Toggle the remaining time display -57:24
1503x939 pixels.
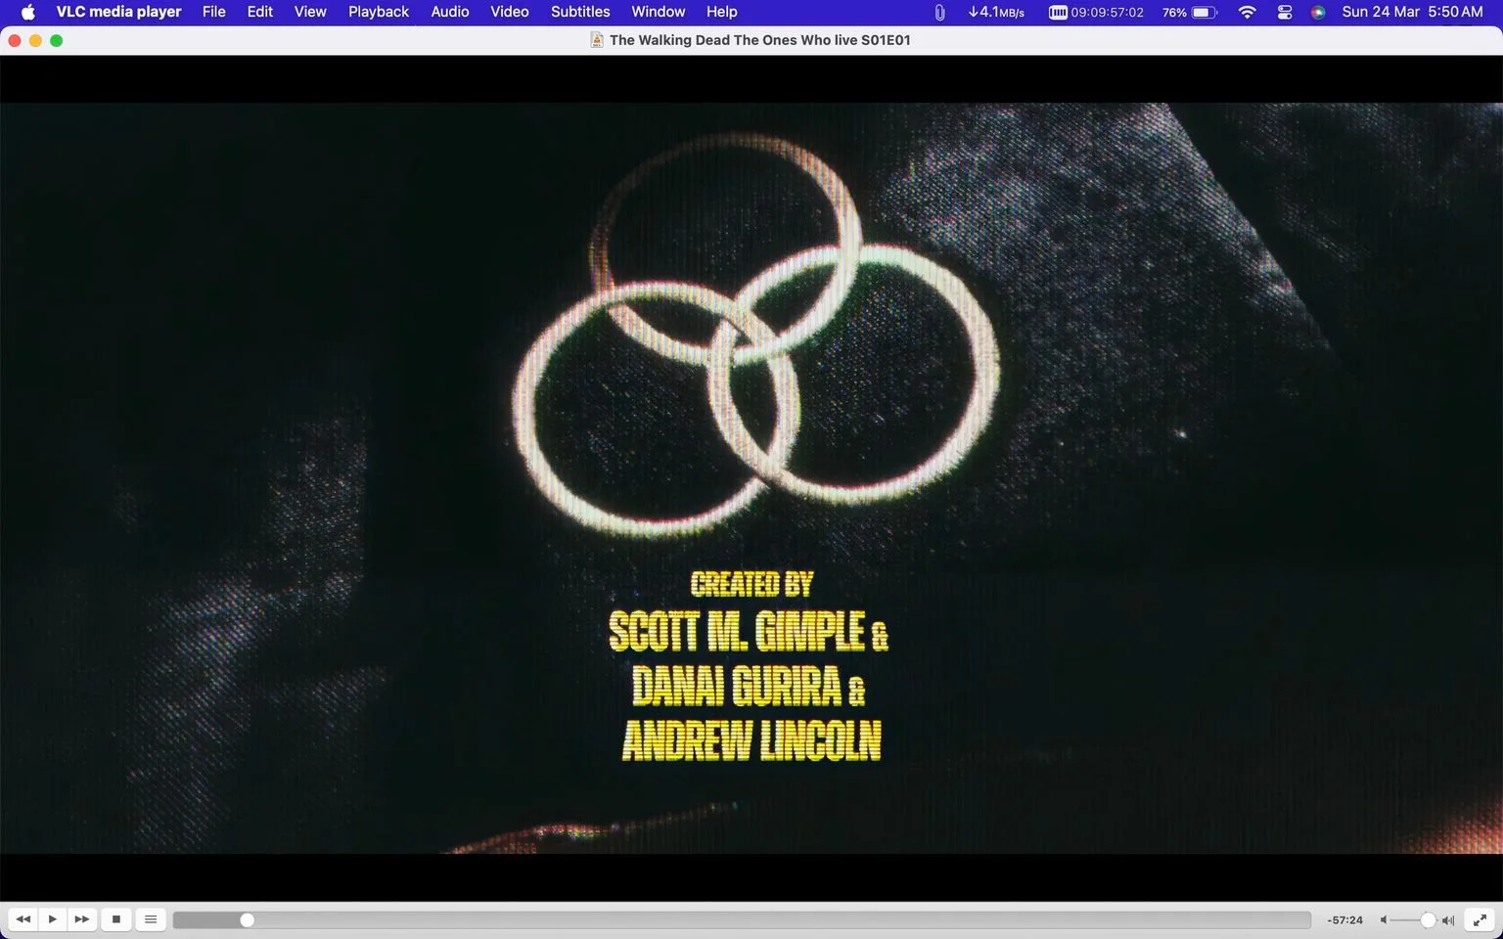click(x=1344, y=919)
